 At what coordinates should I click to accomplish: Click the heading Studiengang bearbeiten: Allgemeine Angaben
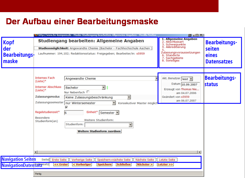pos(91,41)
